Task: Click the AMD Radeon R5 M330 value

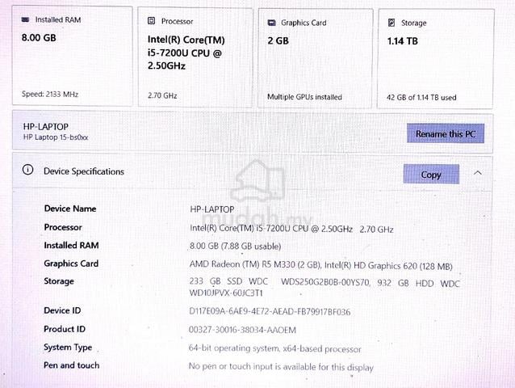Action: pos(321,265)
